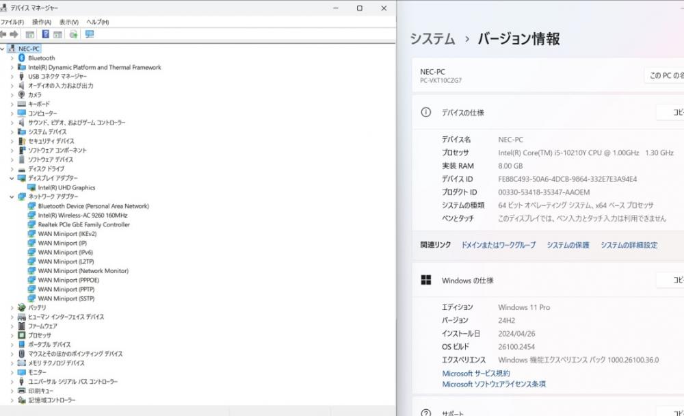Expand the ユニバーサル シリアル バス コントローラー node

pyautogui.click(x=12, y=382)
